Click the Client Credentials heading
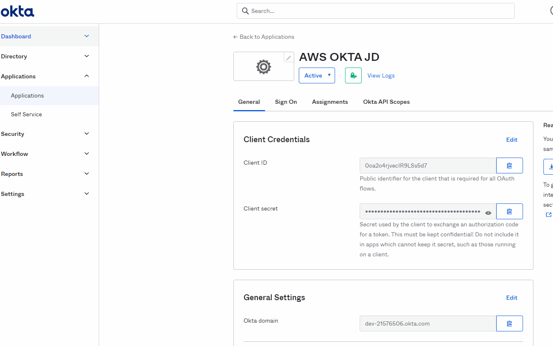The image size is (553, 346). pos(277,139)
